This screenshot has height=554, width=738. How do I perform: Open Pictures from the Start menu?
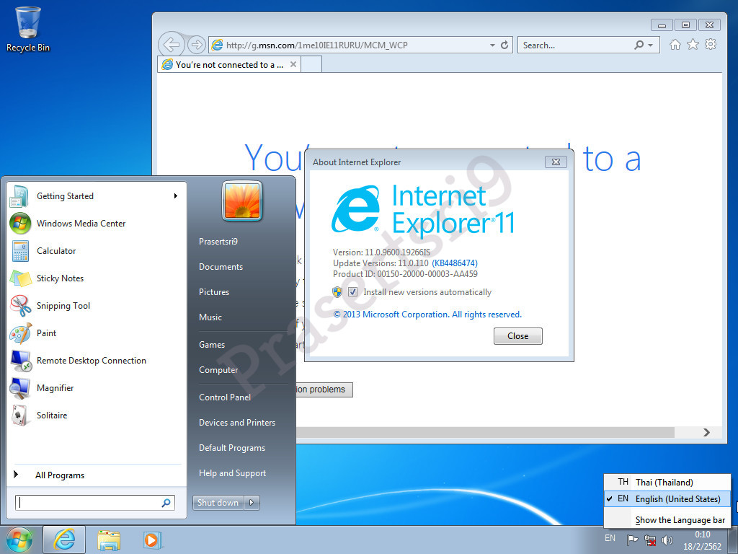click(x=214, y=292)
